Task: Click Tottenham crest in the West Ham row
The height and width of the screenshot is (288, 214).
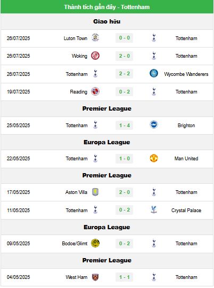Action: [154, 277]
